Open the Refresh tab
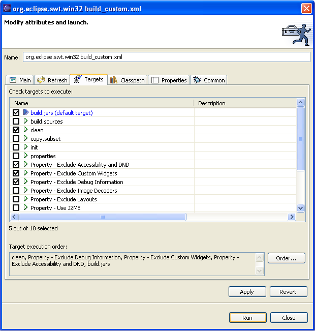The height and width of the screenshot is (331, 315). (52, 80)
